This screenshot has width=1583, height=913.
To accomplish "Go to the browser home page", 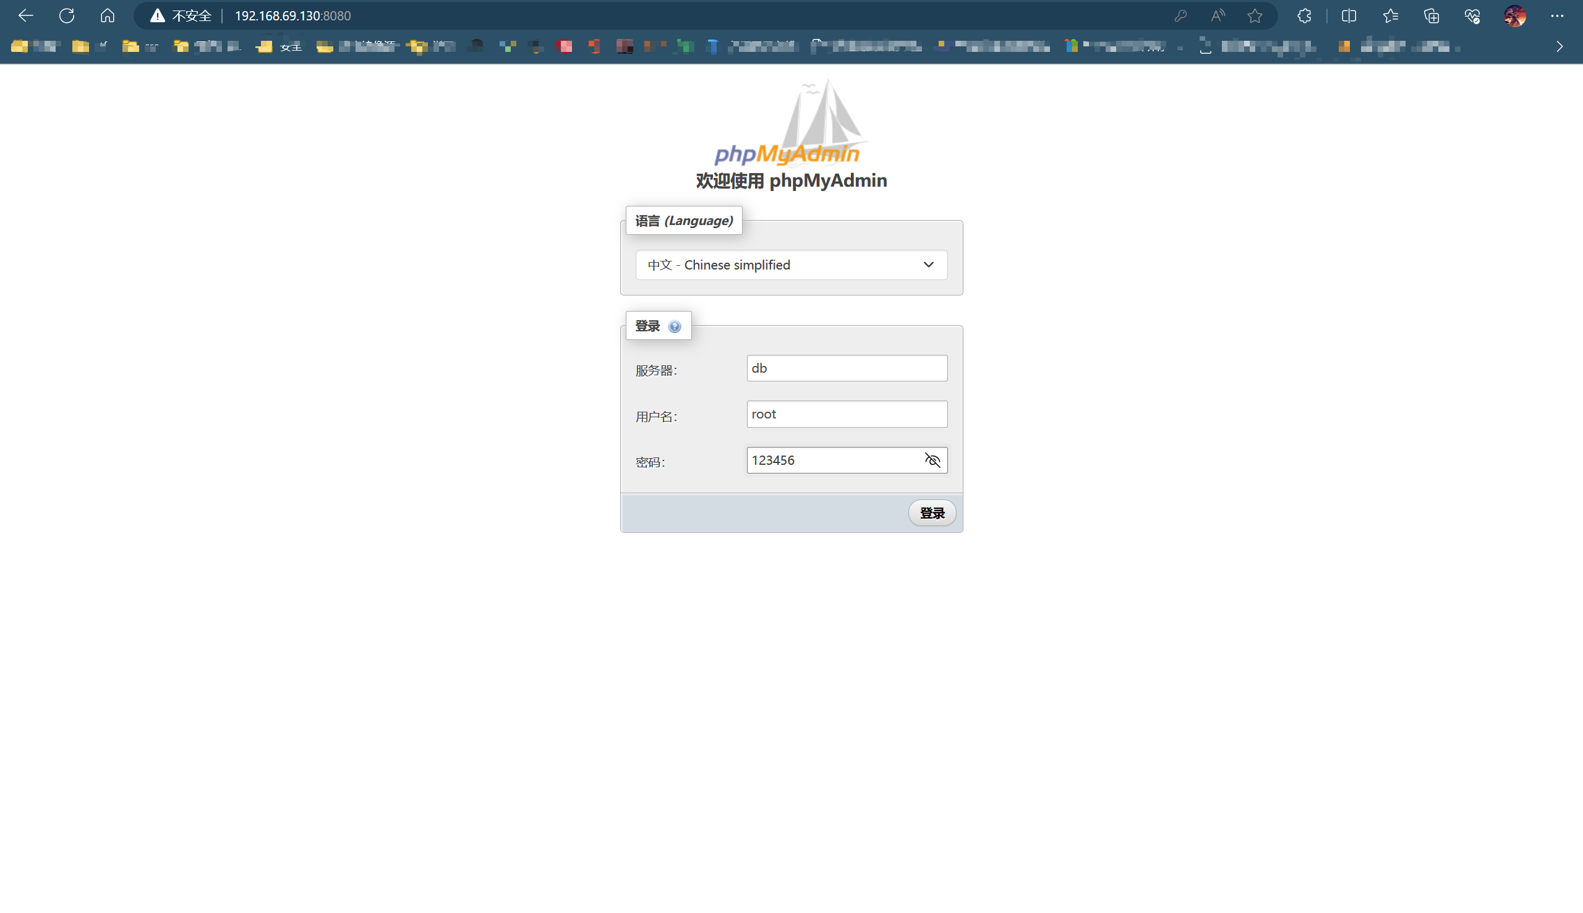I will point(107,15).
